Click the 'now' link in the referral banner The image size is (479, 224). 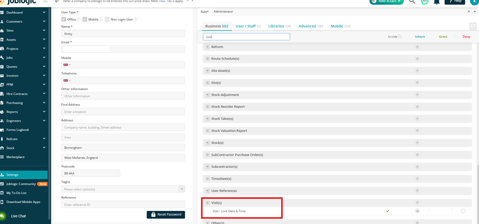tap(162, 1)
